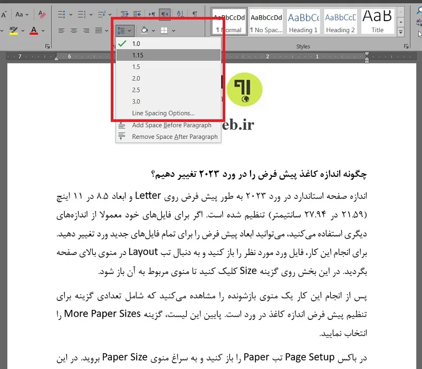
Task: Select line spacing 2.0
Action: [x=168, y=78]
